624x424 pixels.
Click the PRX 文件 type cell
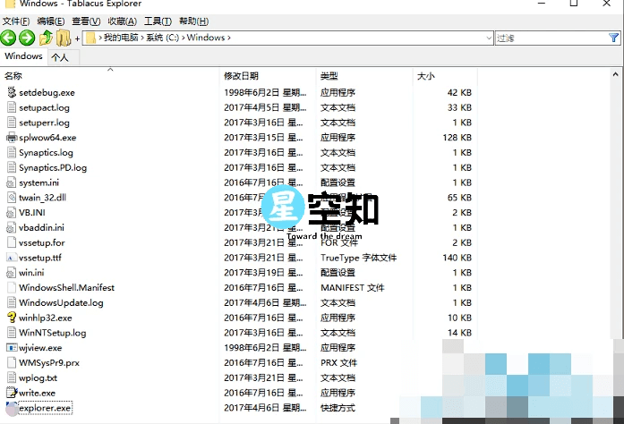pos(339,363)
